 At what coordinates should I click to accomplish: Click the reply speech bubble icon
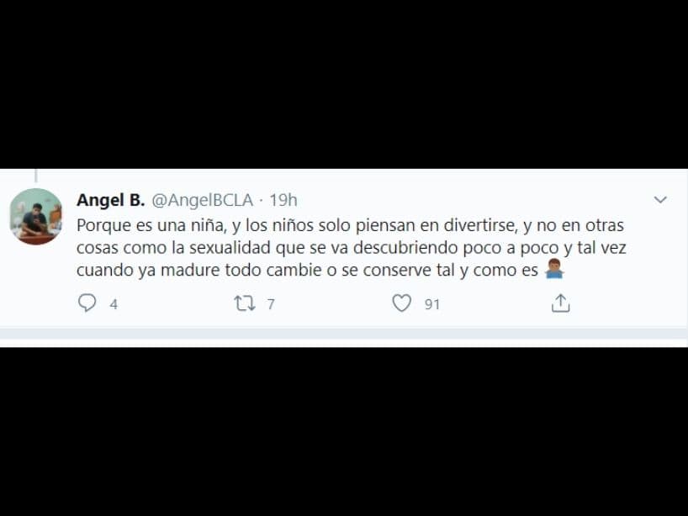pyautogui.click(x=87, y=303)
